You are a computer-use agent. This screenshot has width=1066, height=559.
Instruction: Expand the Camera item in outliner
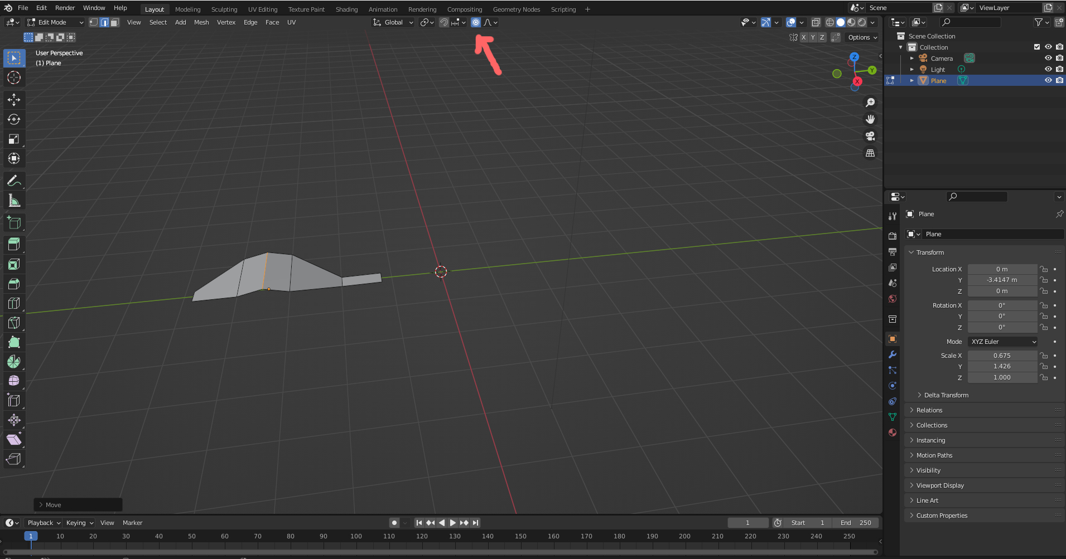912,59
